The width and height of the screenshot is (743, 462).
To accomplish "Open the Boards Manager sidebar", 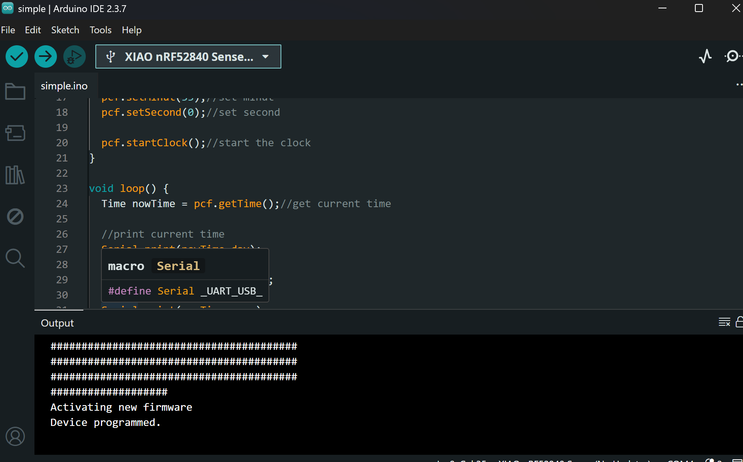I will (x=15, y=133).
